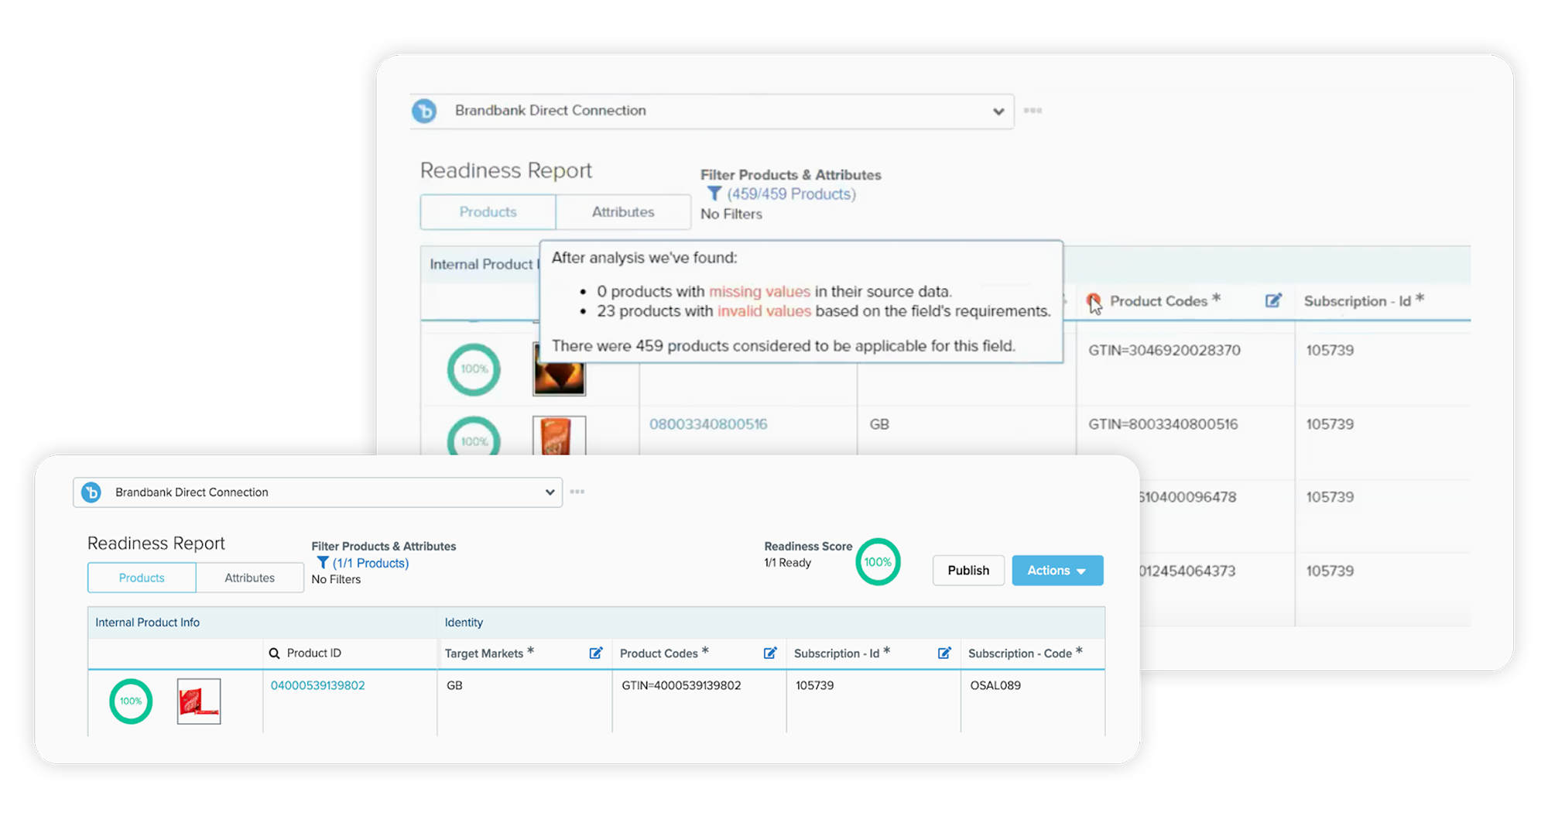Edit Product Codes column in front window

pos(770,653)
